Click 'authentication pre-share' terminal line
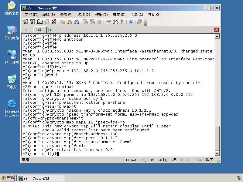Screen dimensions: 243x182 pyautogui.click(x=74, y=103)
